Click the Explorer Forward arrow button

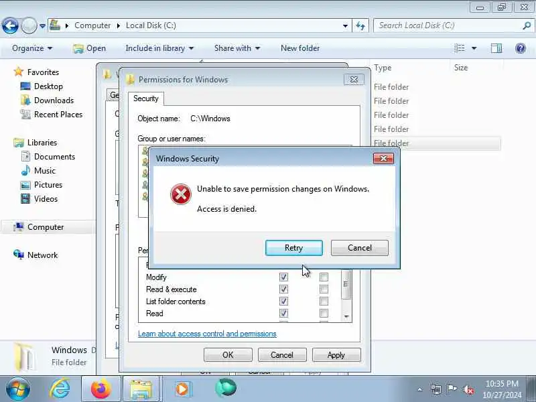29,25
